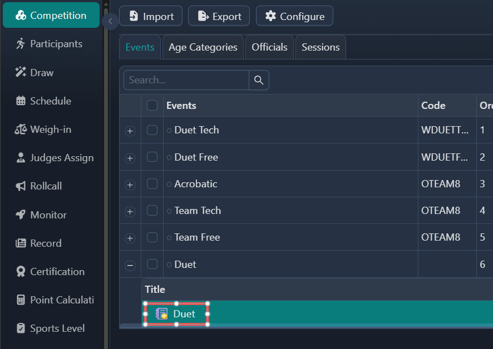Select the Team Tech event name

tap(198, 211)
